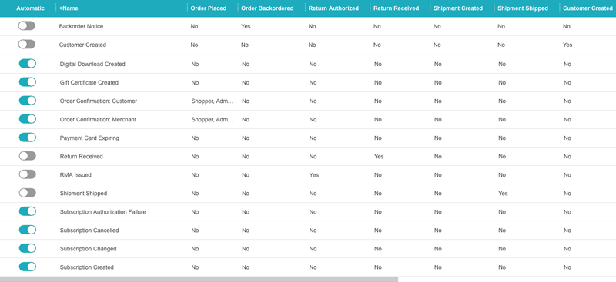Sort by Order Backordered column header
The image size is (616, 282).
click(267, 8)
